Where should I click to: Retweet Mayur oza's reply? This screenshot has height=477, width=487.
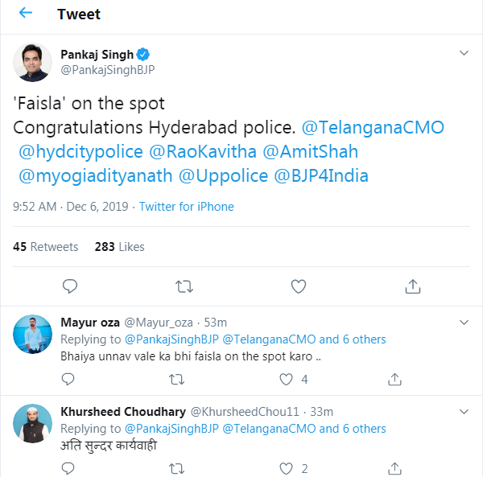(x=176, y=379)
